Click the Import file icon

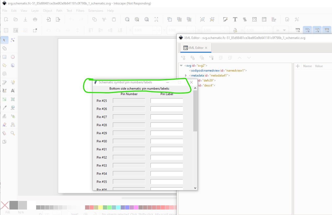click(48, 19)
